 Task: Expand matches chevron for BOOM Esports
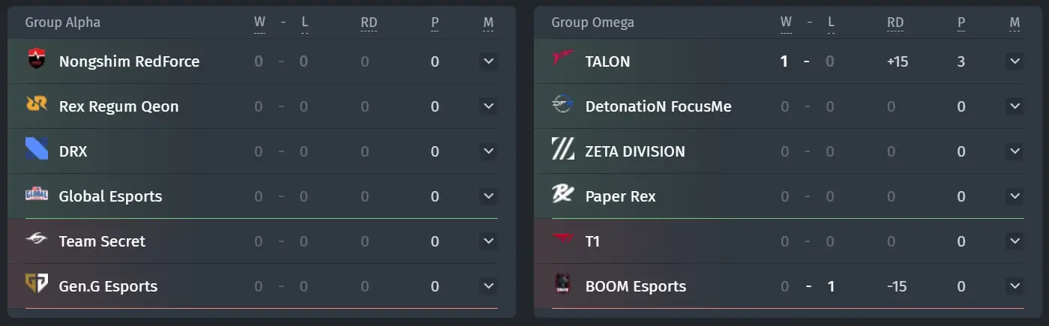point(1015,286)
